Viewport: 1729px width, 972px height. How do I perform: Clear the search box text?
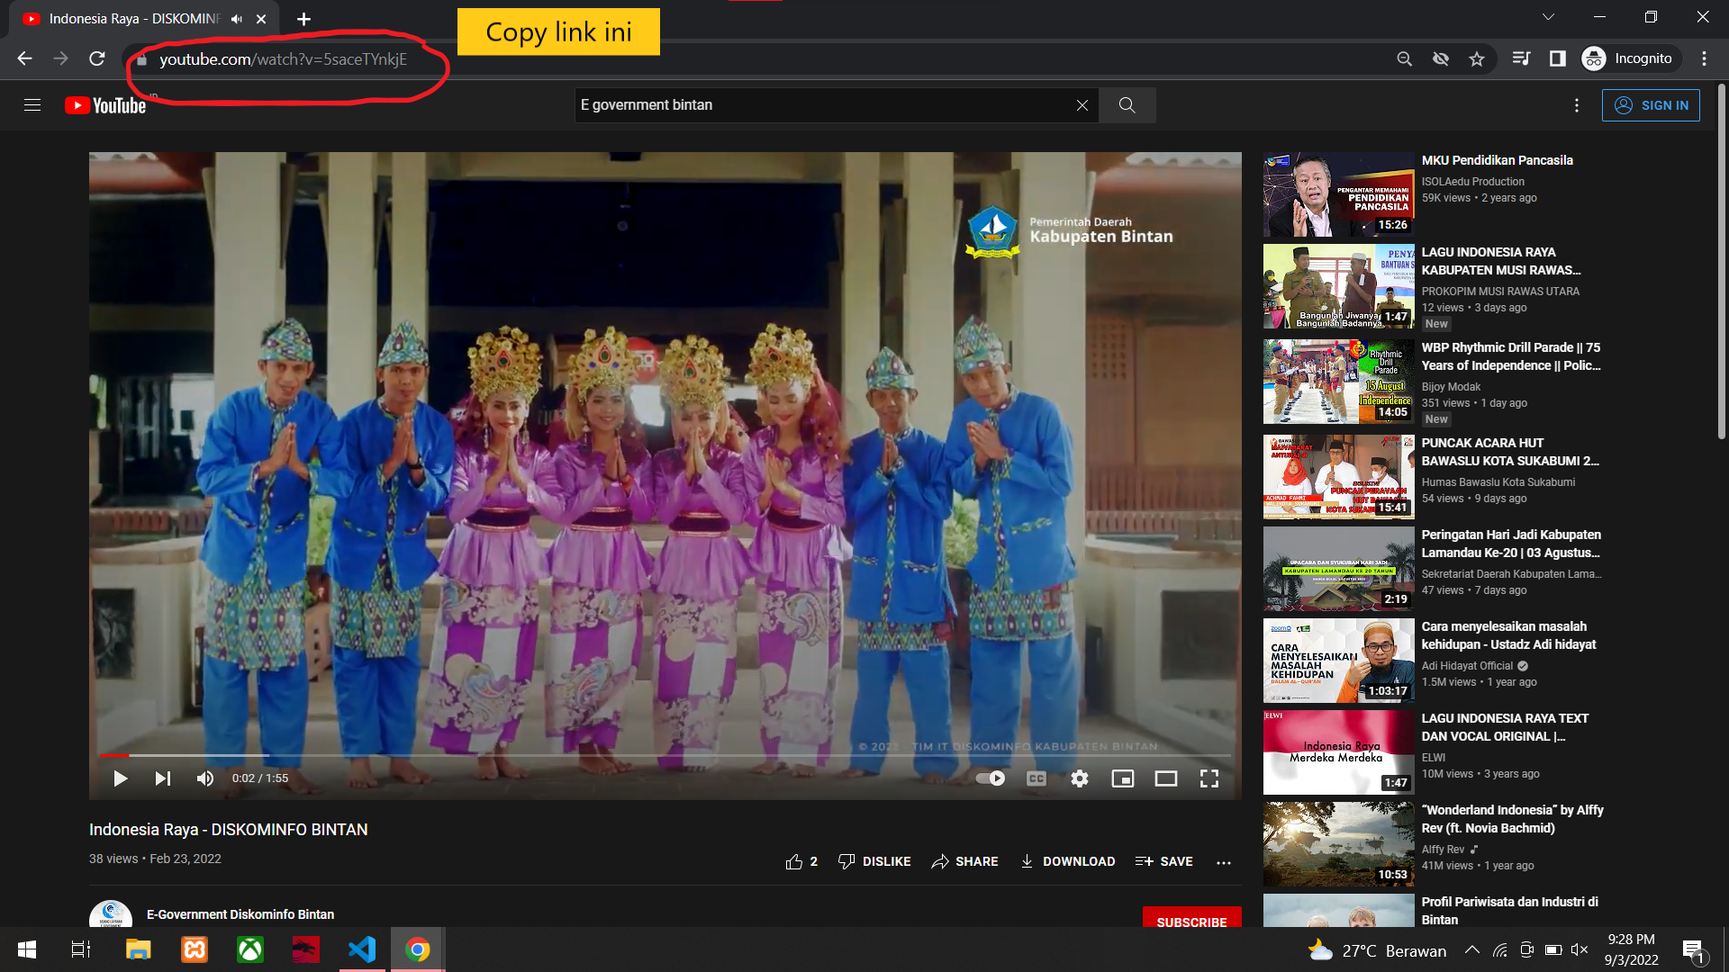click(1082, 105)
